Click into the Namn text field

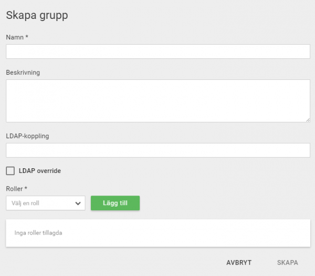pyautogui.click(x=158, y=52)
